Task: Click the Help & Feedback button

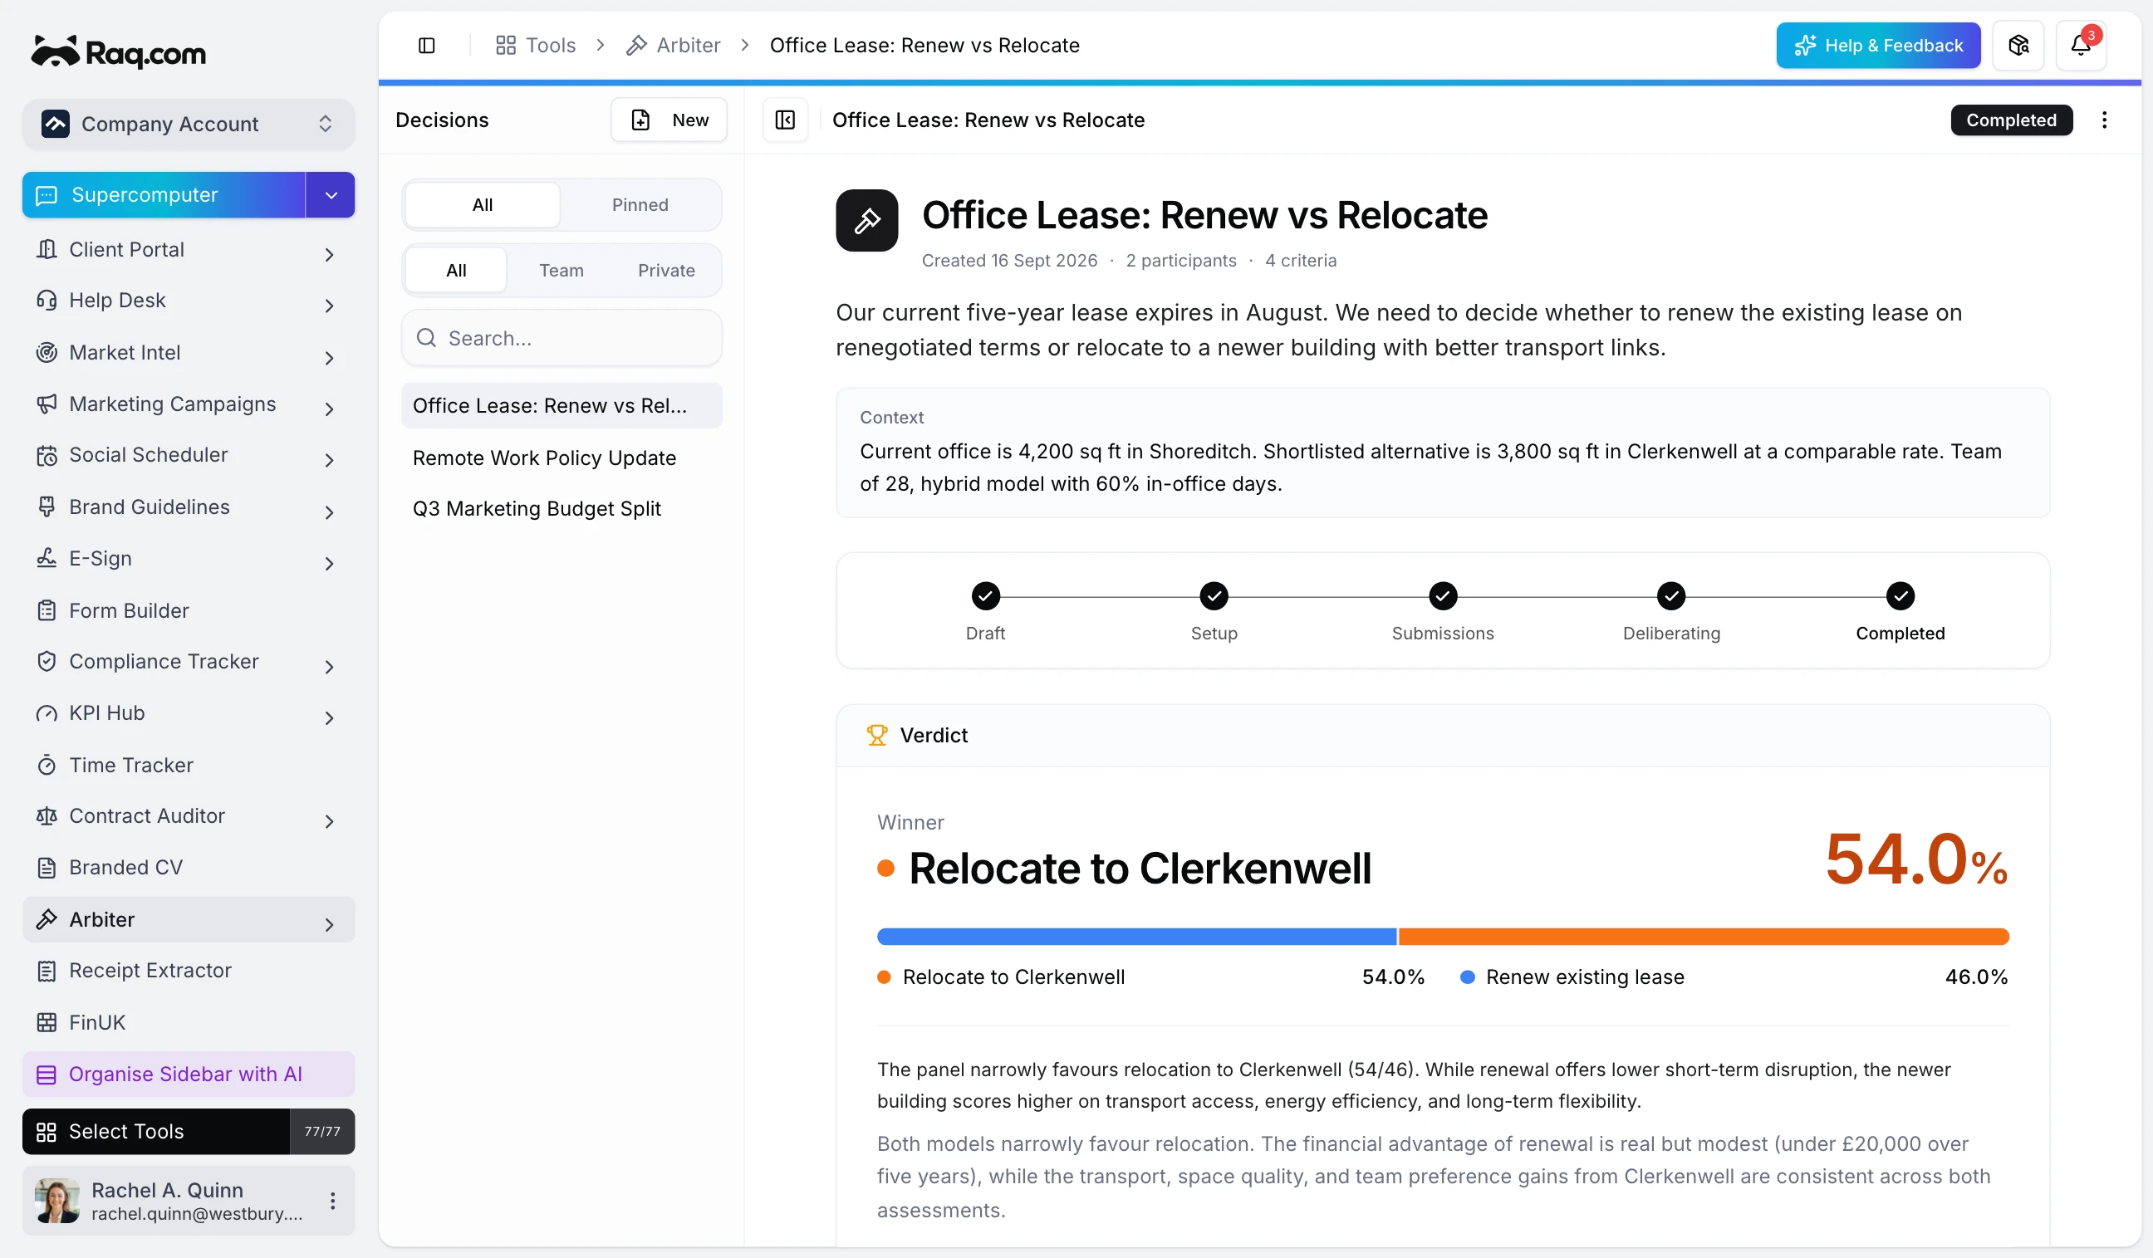Action: 1878,46
